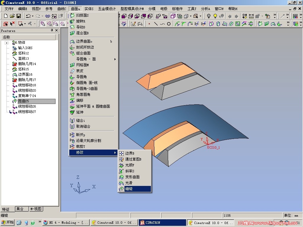Switch to NX 4 - Modeling taskbar window
The image size is (303, 227).
66,223
